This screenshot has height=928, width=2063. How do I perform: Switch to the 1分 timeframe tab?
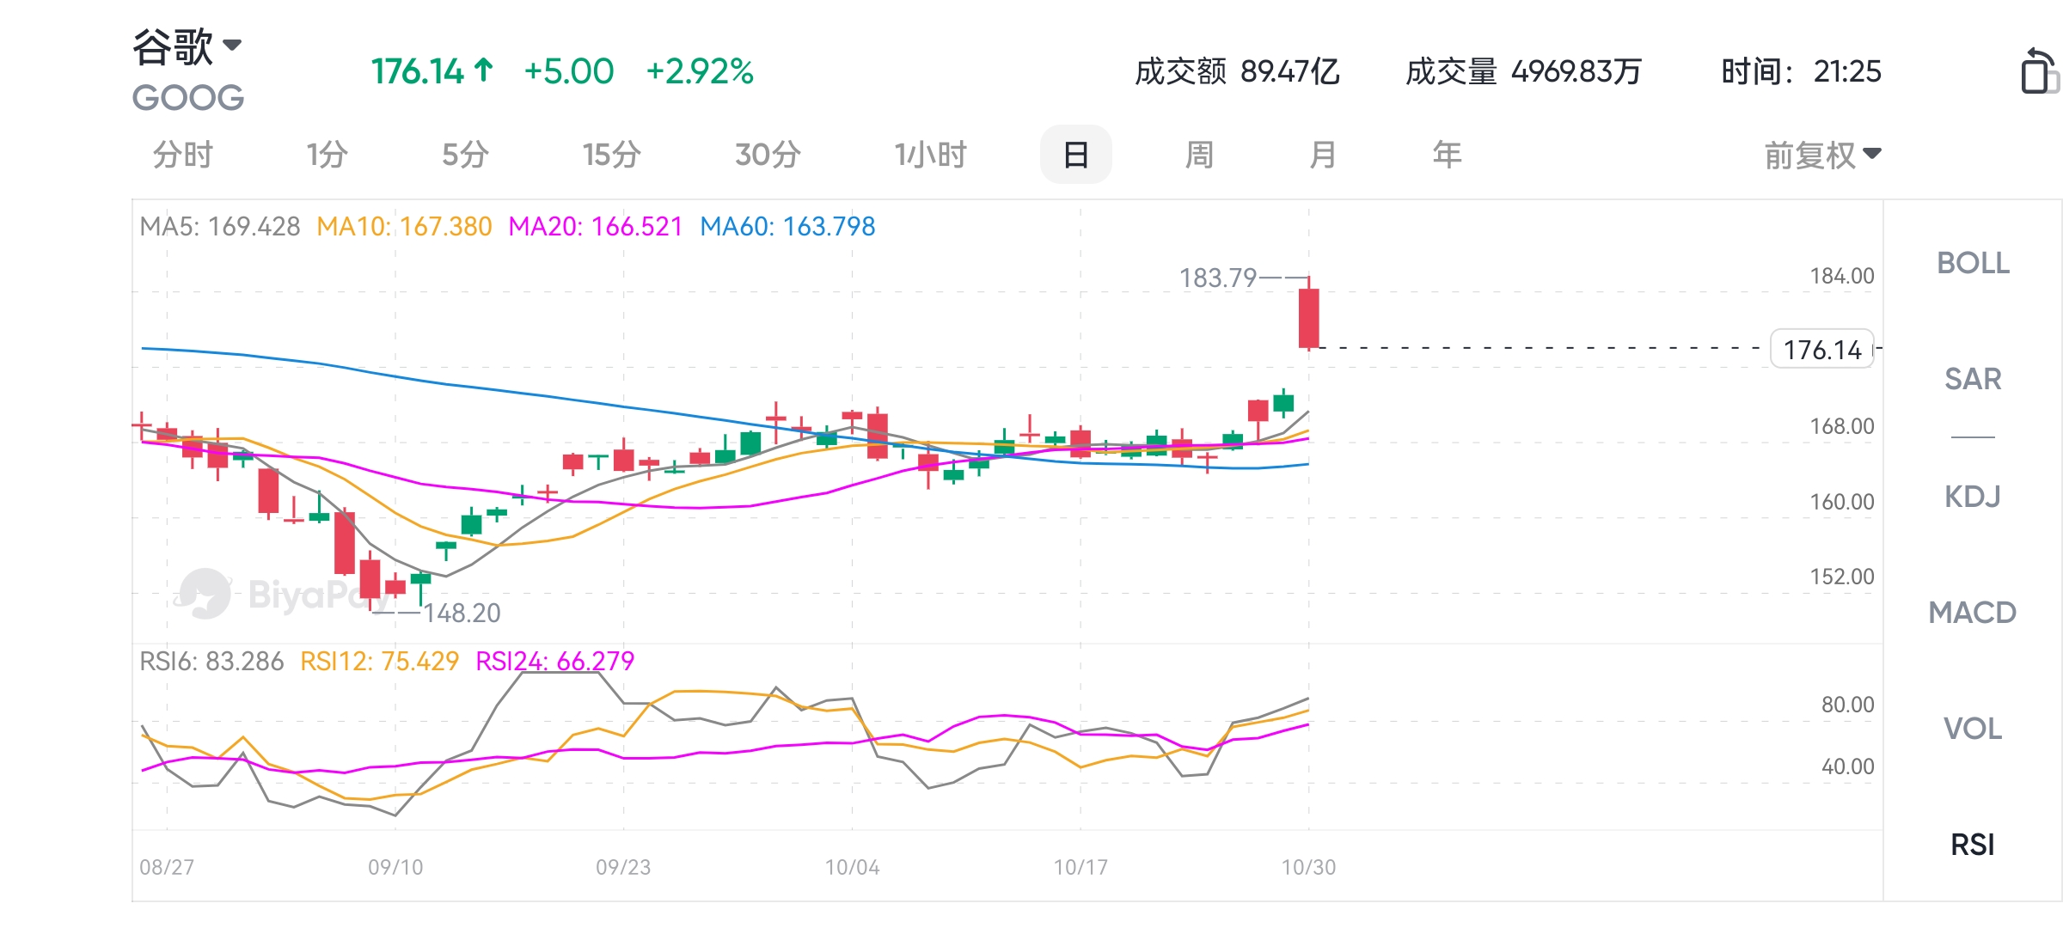coord(328,155)
